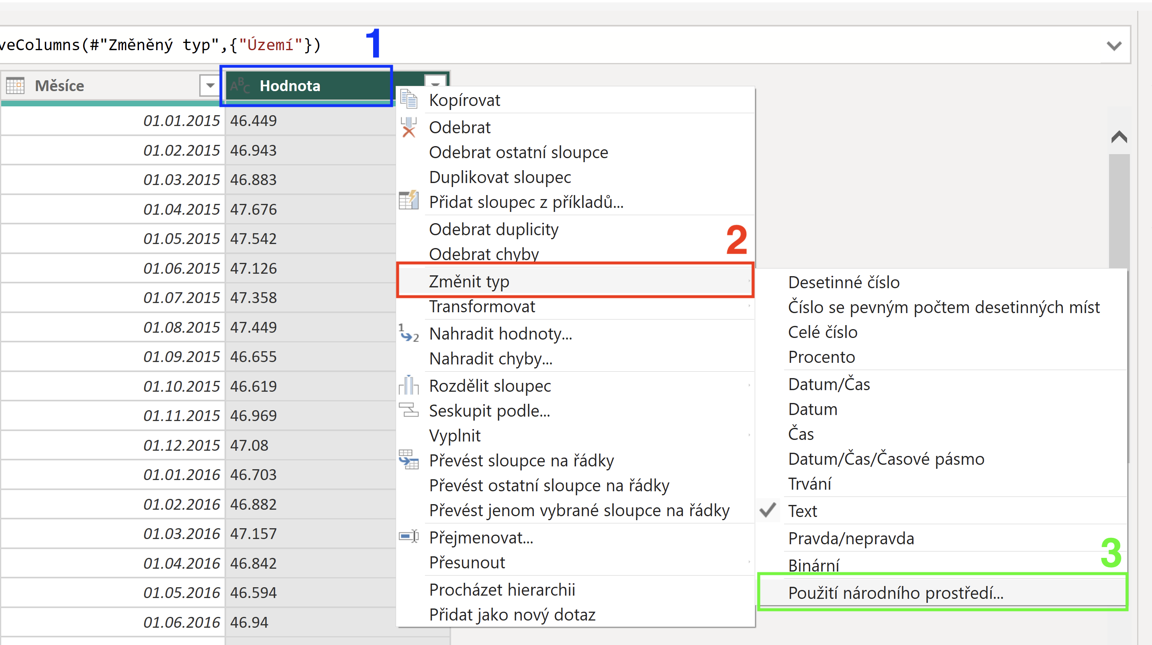The height and width of the screenshot is (645, 1152).
Task: Expand the Transformovat submenu
Action: pyautogui.click(x=749, y=306)
